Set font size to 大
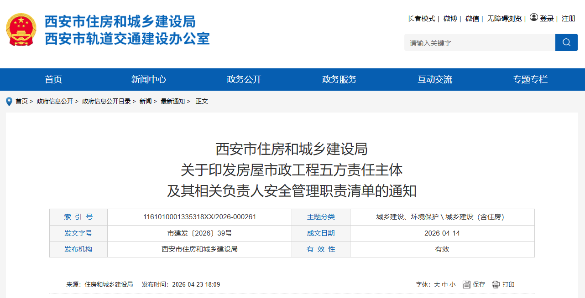Viewport: 585px width, 298px height. (x=437, y=284)
